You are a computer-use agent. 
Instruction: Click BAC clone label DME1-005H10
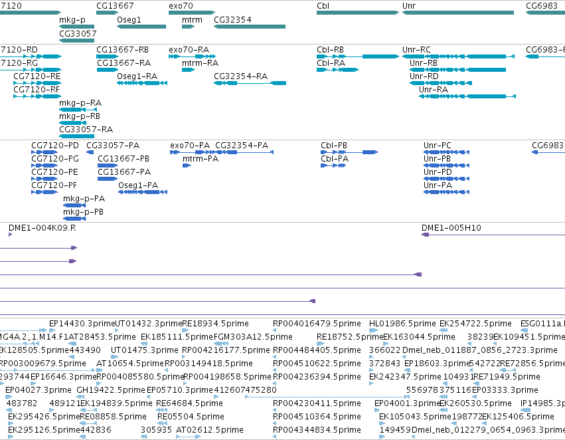(451, 228)
